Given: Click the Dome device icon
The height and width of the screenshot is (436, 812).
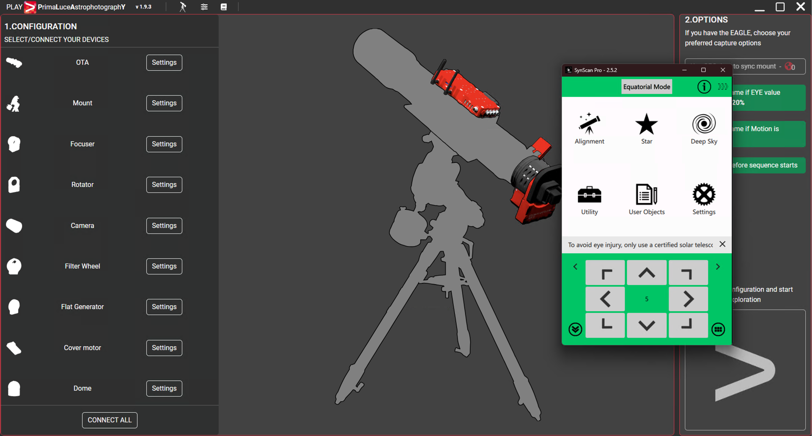Looking at the screenshot, I should (14, 389).
